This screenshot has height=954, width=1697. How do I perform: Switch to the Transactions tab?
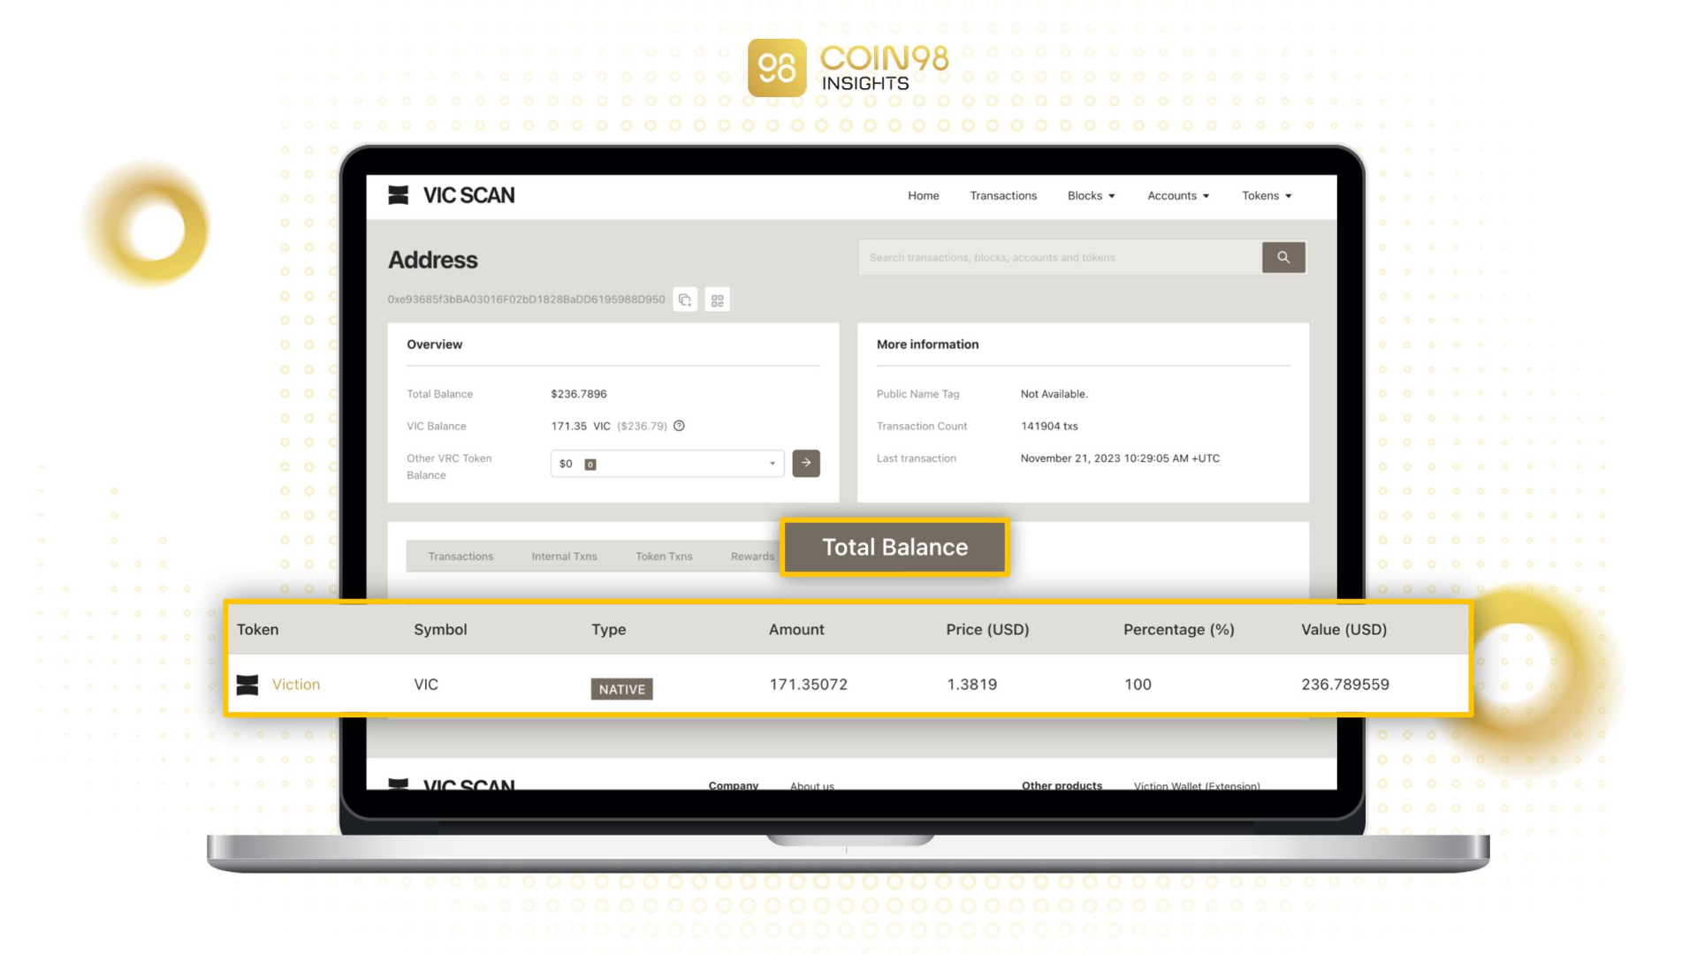pyautogui.click(x=460, y=556)
